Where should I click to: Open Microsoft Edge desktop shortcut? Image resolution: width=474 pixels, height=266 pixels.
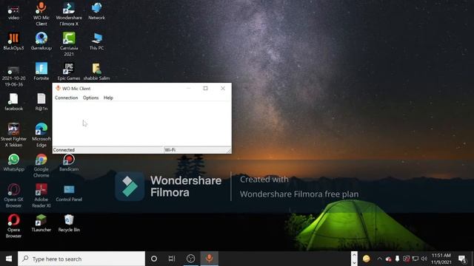(x=41, y=135)
